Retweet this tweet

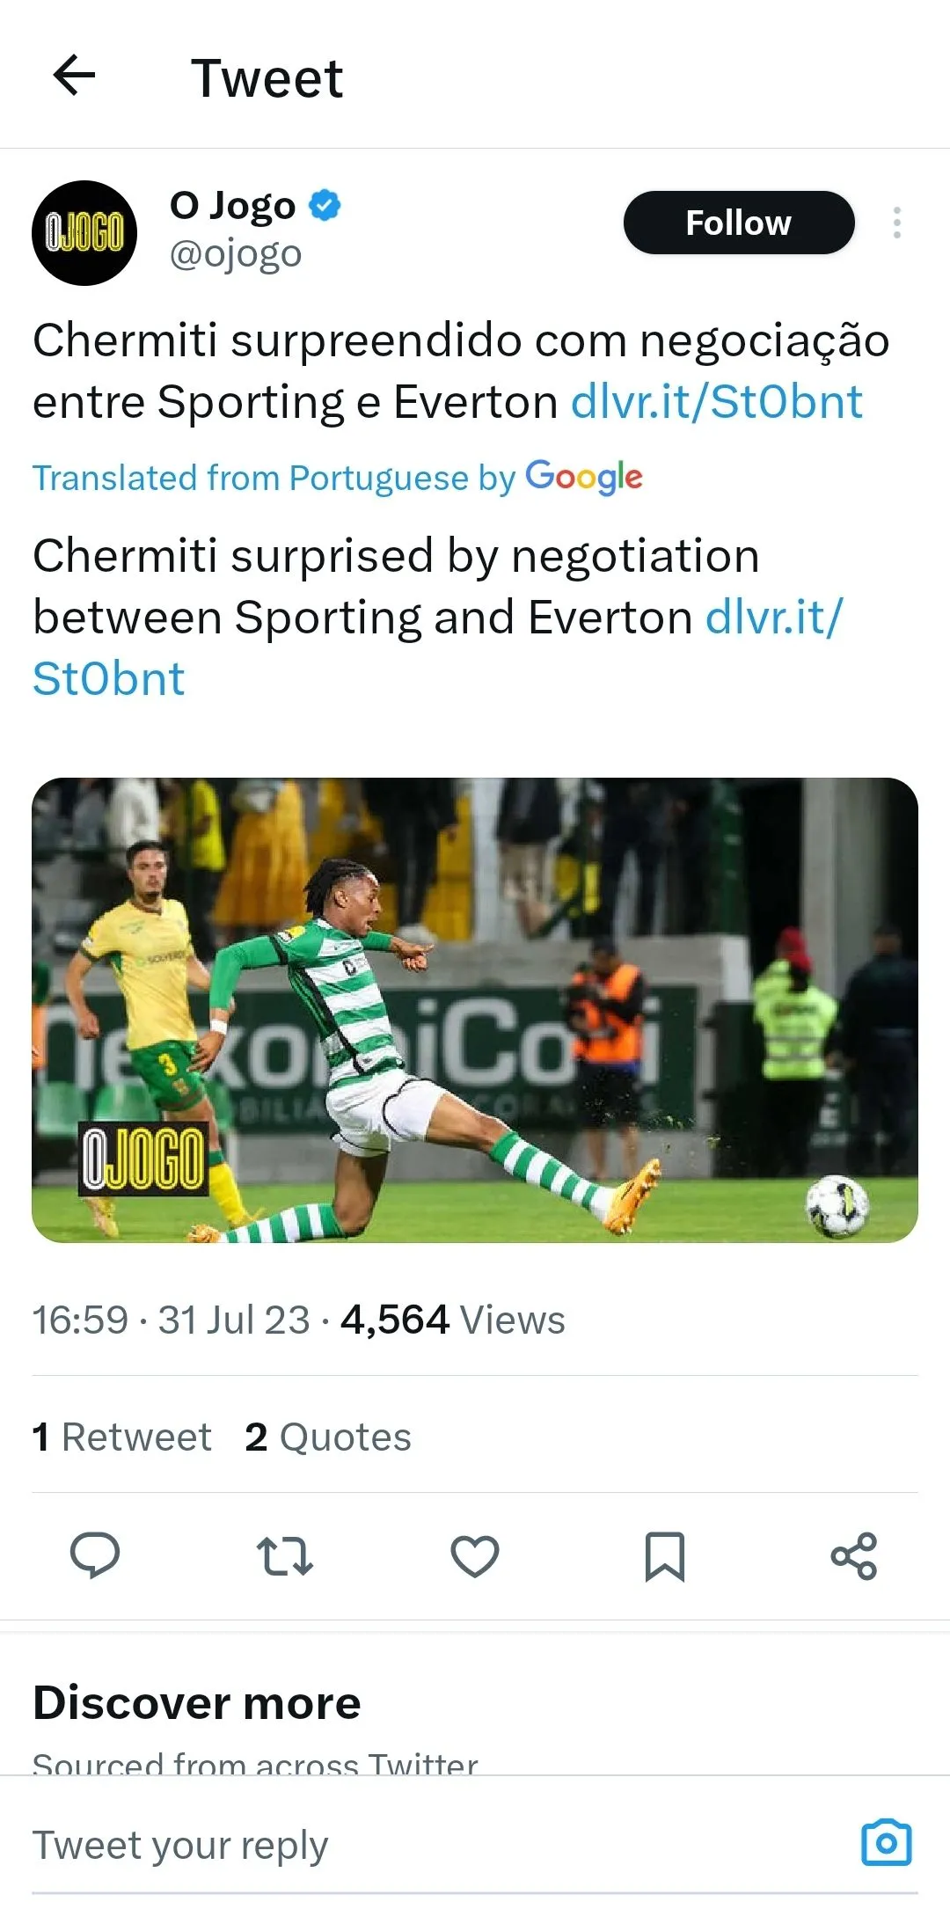click(x=284, y=1555)
